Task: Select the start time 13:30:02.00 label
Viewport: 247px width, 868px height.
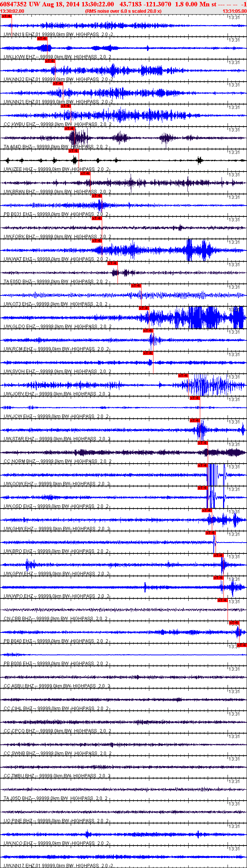Action: tap(12, 11)
